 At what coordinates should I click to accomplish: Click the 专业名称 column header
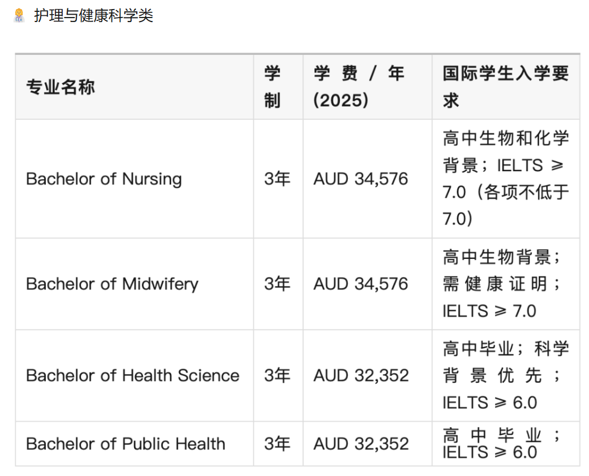60,87
